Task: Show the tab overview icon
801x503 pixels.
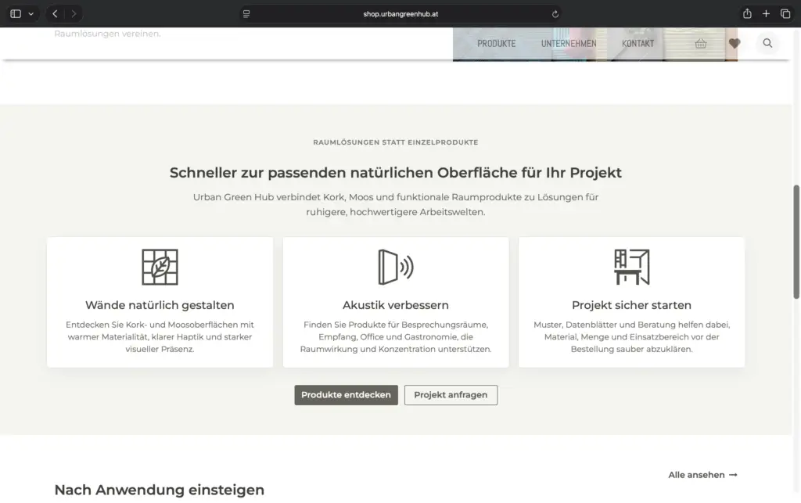Action: [x=785, y=14]
